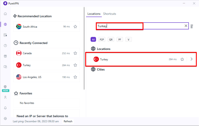
Task: Click the gift icon in sidebar
Action: (5, 56)
